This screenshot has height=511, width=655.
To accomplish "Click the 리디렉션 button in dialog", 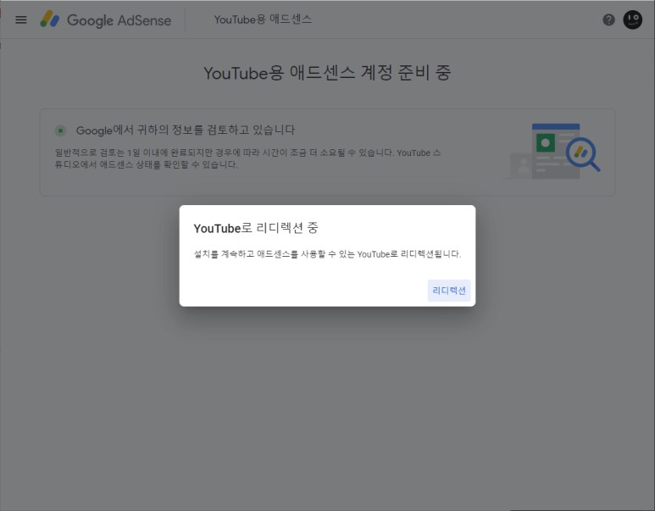I will 449,291.
